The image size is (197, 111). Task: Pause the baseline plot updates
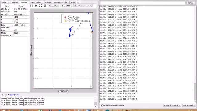(x=31, y=6)
